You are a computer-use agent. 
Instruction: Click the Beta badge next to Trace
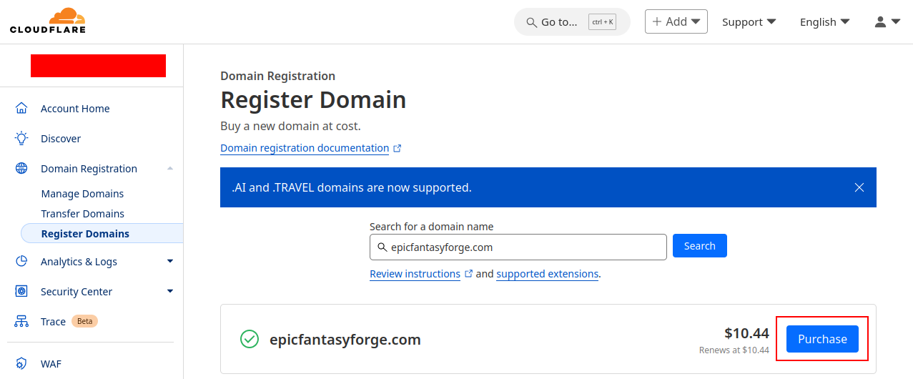tap(84, 321)
